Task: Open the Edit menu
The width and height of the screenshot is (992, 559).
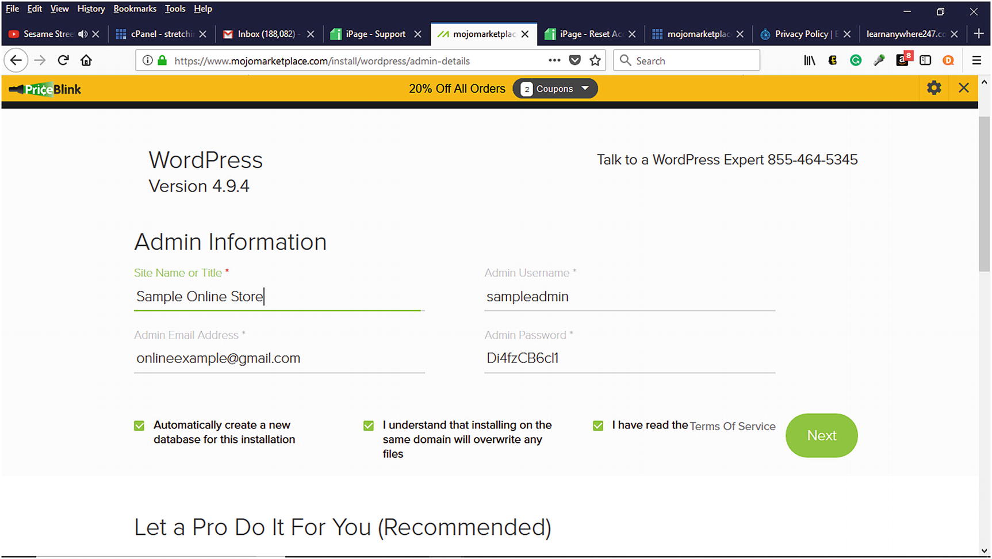Action: [x=35, y=9]
